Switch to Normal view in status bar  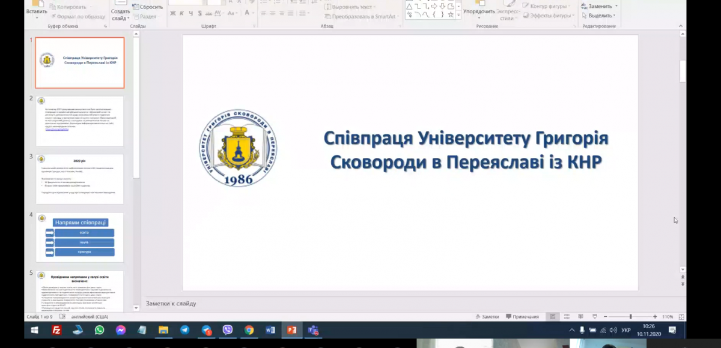pos(552,316)
